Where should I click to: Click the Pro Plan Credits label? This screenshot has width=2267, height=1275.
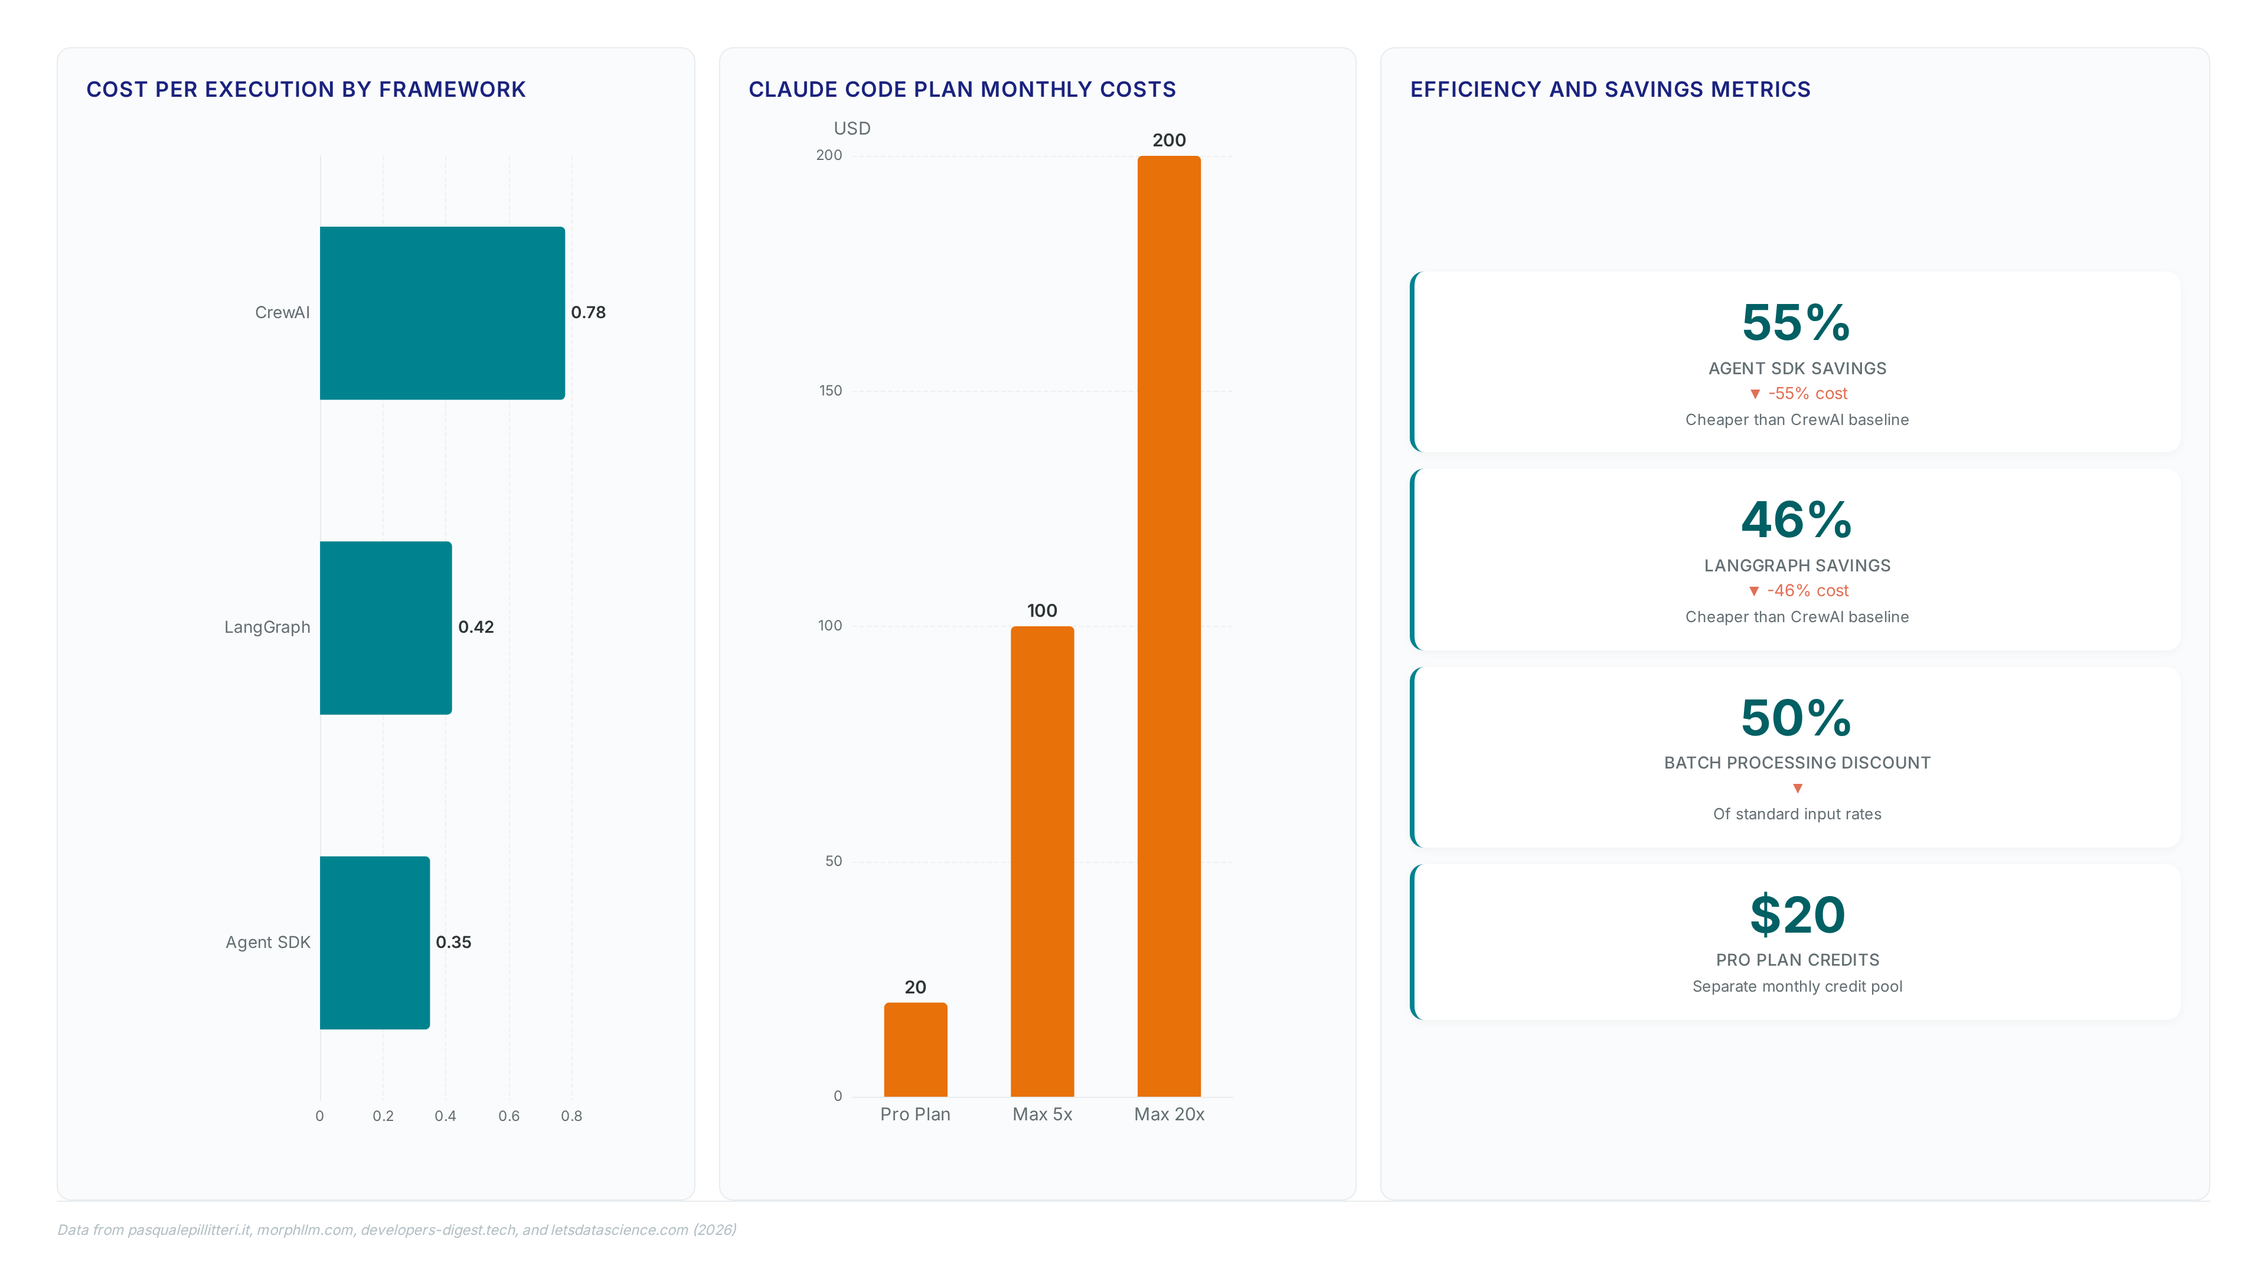(x=1797, y=960)
